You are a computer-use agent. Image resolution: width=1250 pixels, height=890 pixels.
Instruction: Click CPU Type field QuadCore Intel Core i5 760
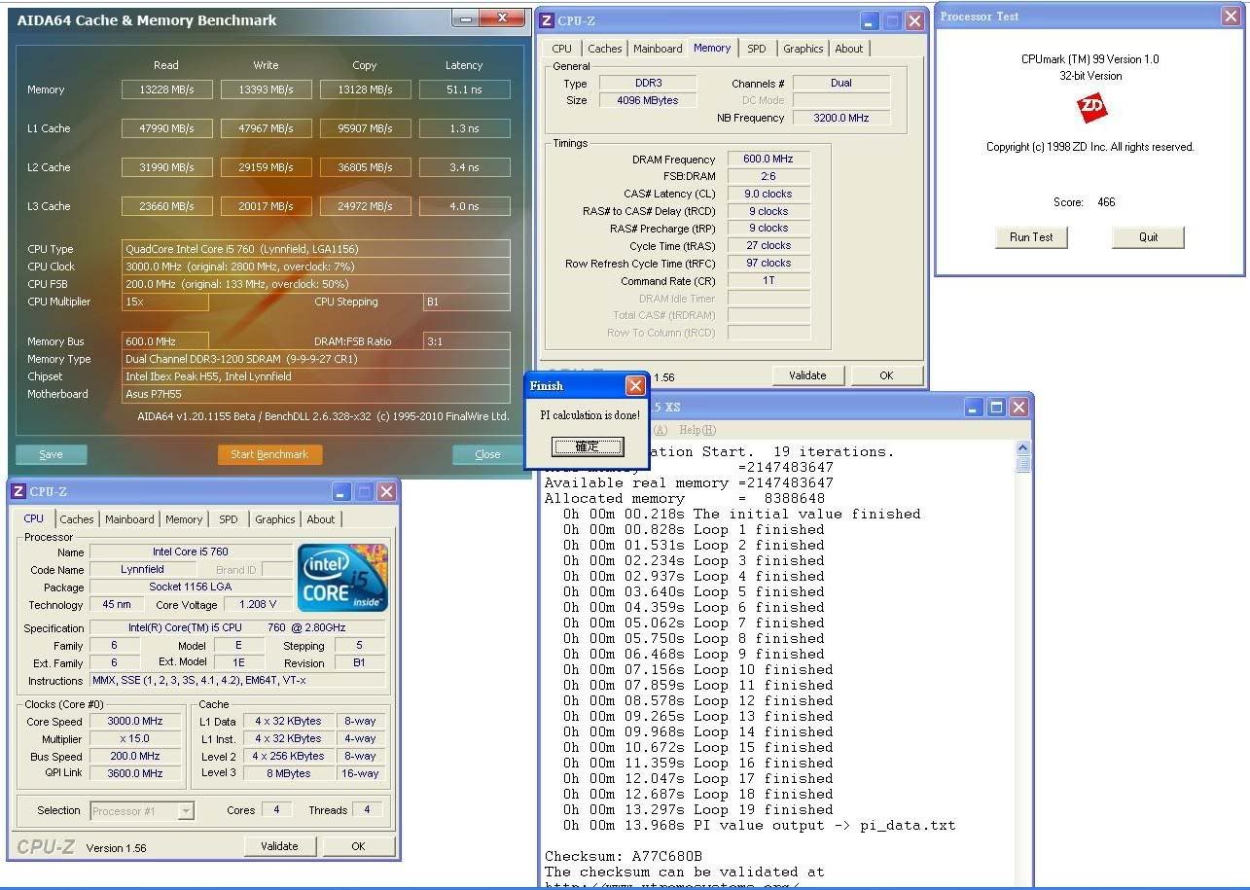[316, 249]
